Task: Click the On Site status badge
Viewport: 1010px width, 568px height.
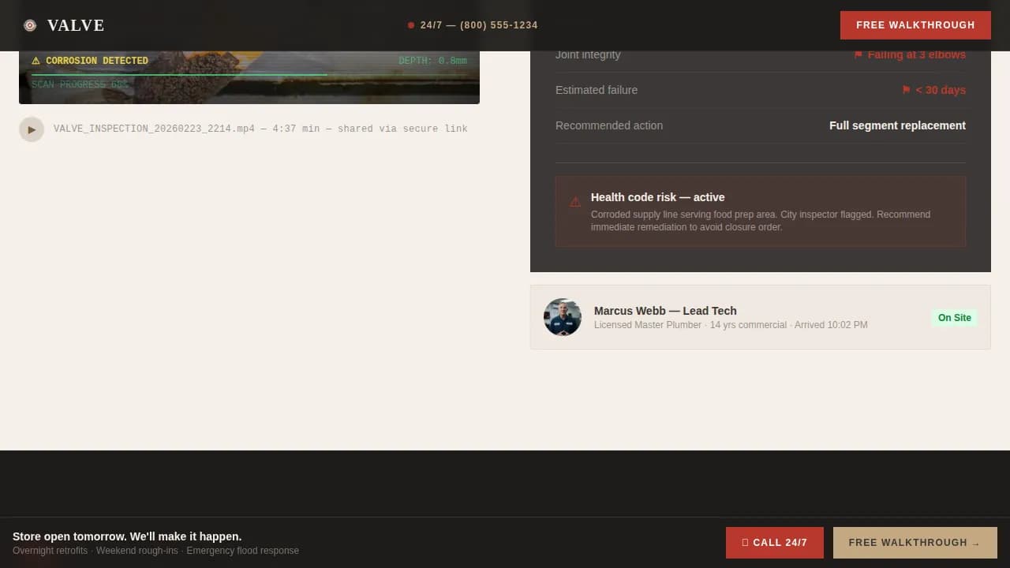Action: [954, 318]
